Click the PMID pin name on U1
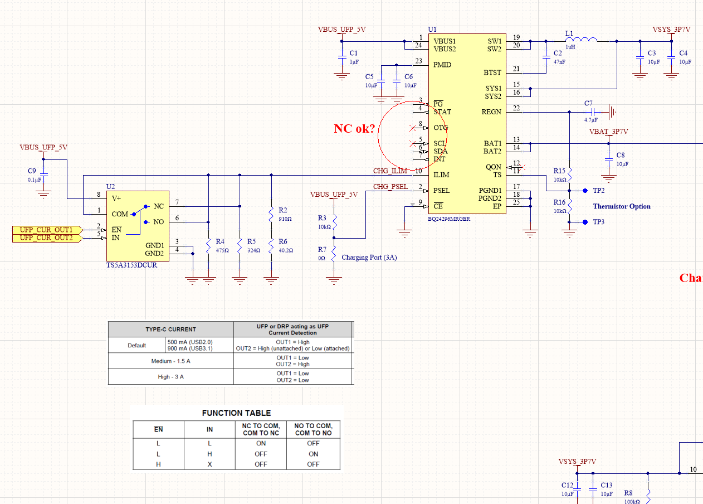This screenshot has width=703, height=504. point(442,65)
